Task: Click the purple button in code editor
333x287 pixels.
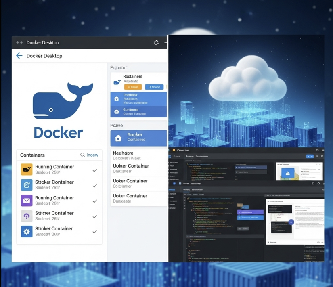Action: [x=250, y=212]
